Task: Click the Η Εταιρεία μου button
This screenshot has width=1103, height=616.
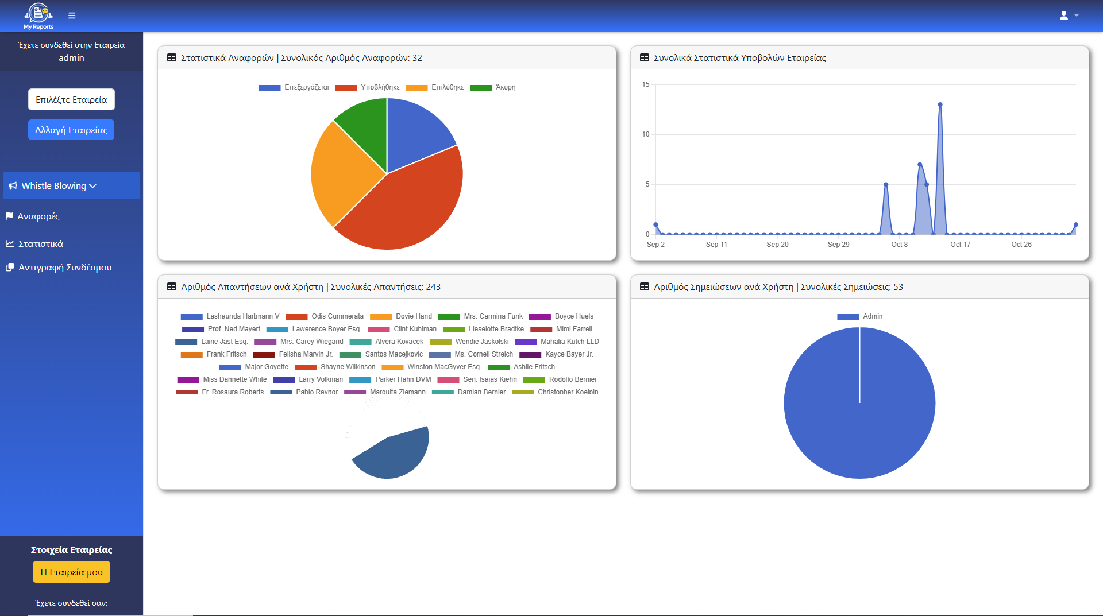Action: [71, 572]
